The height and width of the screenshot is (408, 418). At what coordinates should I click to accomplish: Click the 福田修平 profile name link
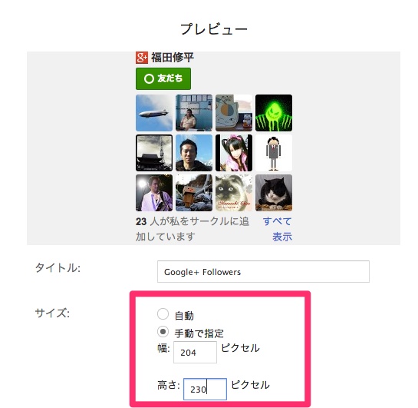[x=173, y=58]
